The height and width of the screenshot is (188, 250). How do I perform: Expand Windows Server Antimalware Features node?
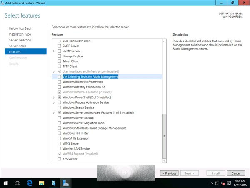tap(54, 113)
